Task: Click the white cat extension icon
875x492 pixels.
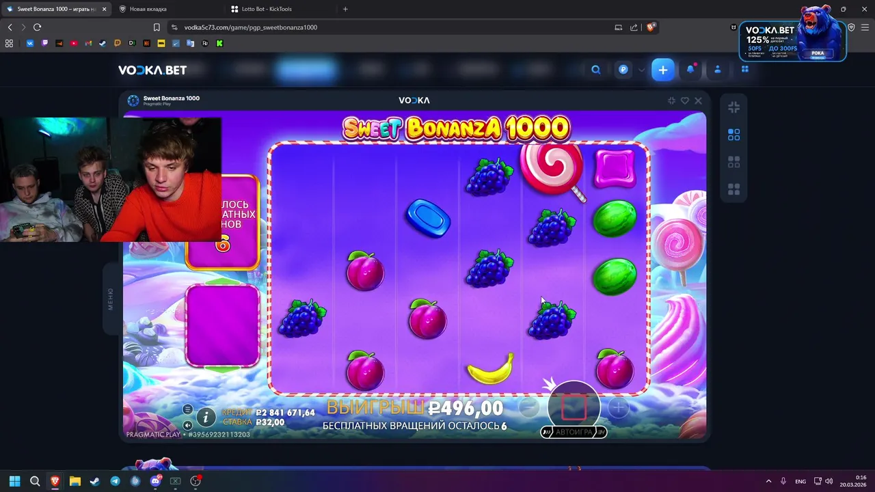Action: tap(733, 27)
